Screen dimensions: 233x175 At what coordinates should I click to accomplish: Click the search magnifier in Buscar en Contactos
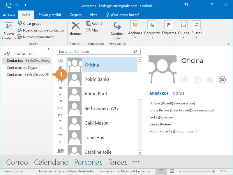(x=135, y=52)
